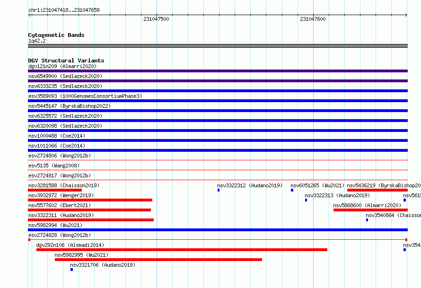The image size is (421, 288).
Task: Click the red bar under nsv5577602
Action: coord(89,210)
